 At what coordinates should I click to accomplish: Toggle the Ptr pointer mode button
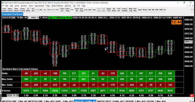coord(72,10)
